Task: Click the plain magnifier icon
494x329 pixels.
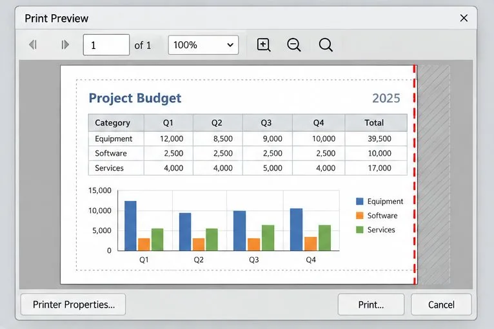Action: tap(326, 44)
